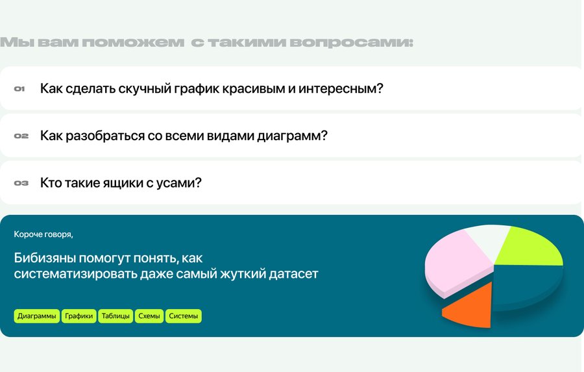
Task: Open question "Как сделать скучный график красивым"
Action: click(x=212, y=88)
